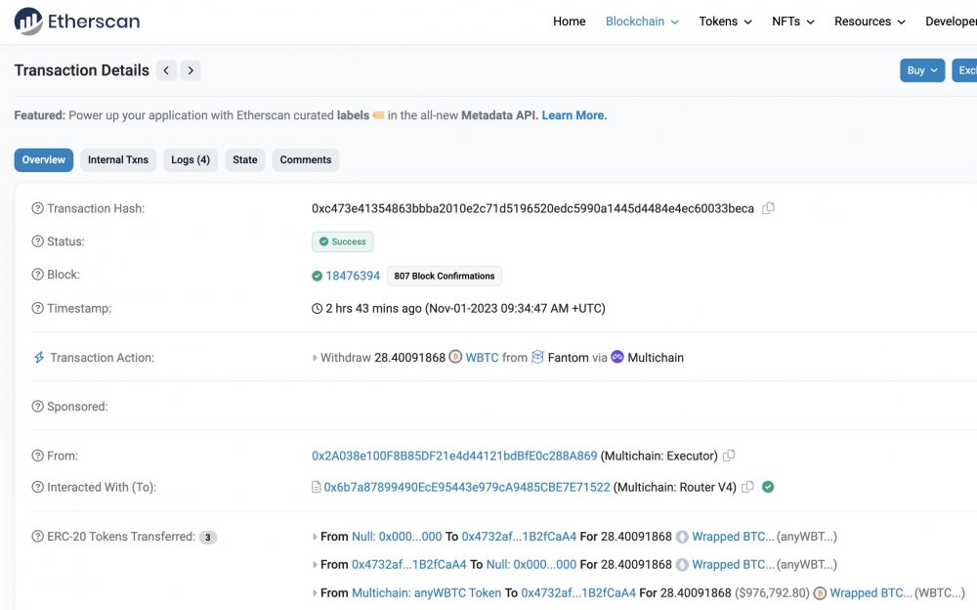Copy the transaction hash
Viewport: 977px width, 610px height.
[768, 208]
